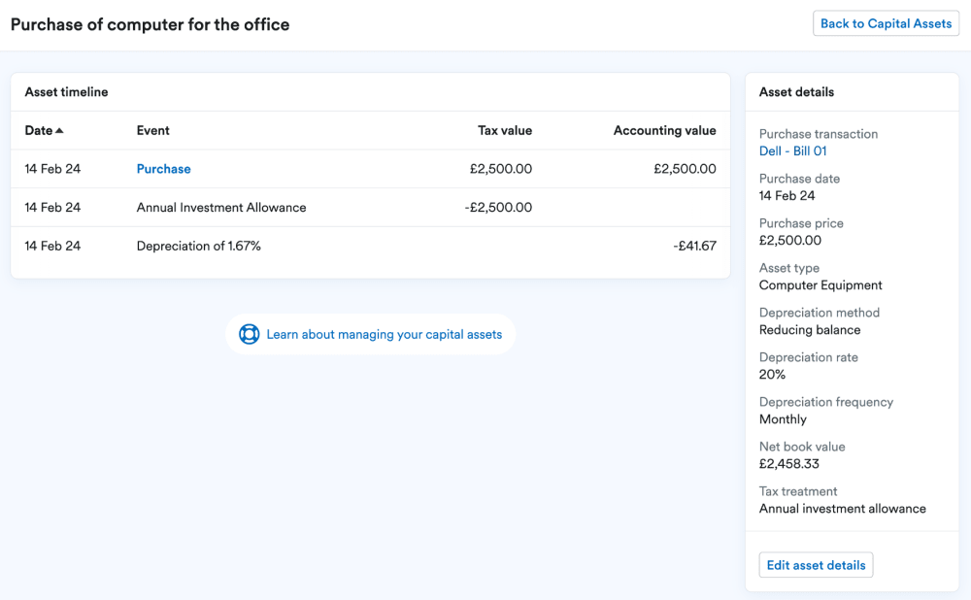Click the Net book value £2,458.33
This screenshot has width=971, height=600.
click(x=788, y=464)
